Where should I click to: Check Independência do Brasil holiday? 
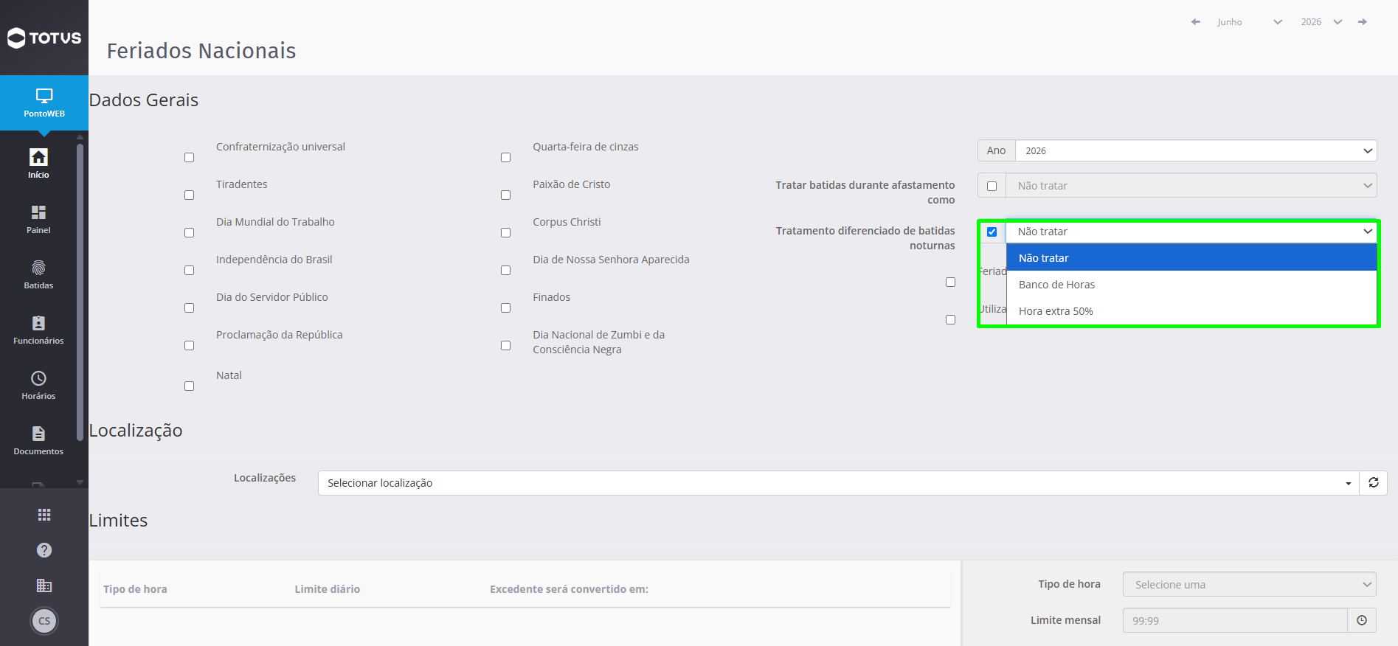pos(189,271)
